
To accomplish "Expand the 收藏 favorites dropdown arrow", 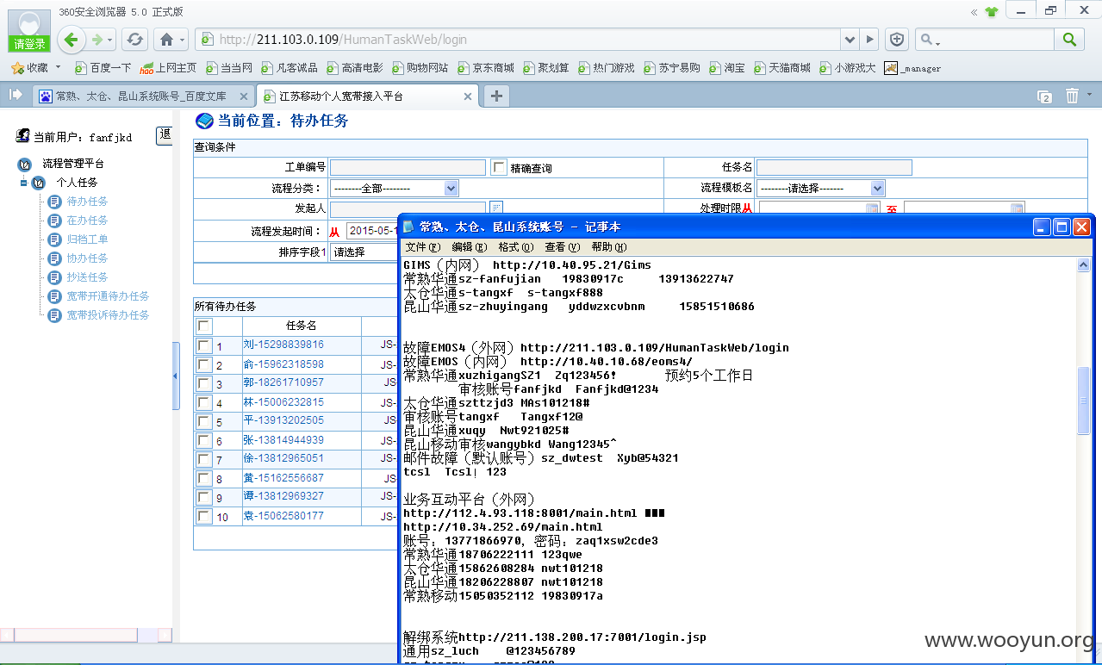I will (x=59, y=67).
